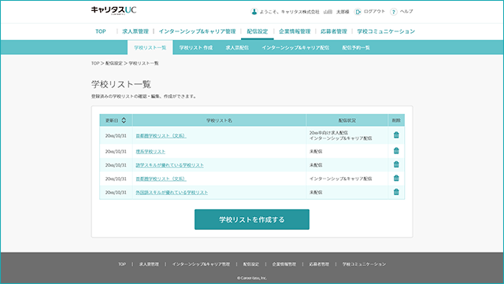Click footer 企業情報管理 link
This screenshot has width=504, height=284.
pyautogui.click(x=283, y=264)
